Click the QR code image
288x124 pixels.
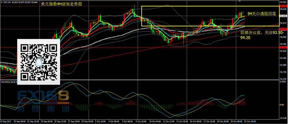point(39,62)
